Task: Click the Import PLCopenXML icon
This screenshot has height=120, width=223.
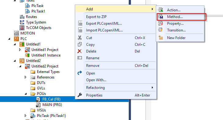Action: (80, 30)
